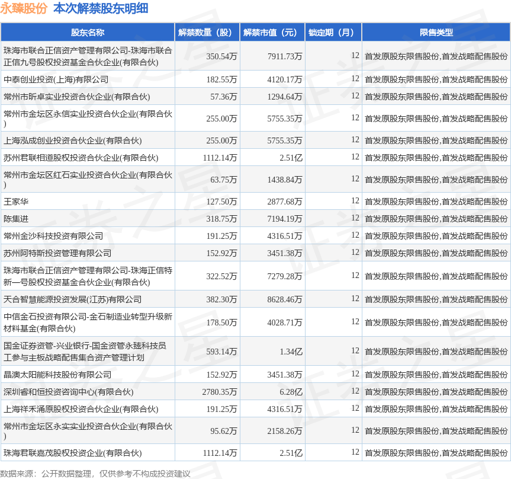Click quantity value 127.50万
Viewport: 511px width, 479px height.
click(221, 202)
